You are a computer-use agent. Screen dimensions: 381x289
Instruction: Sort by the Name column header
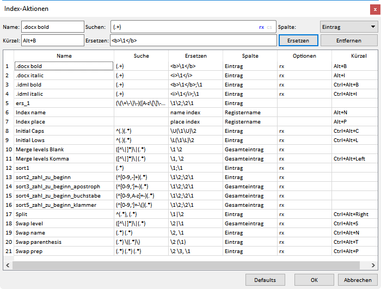pyautogui.click(x=64, y=56)
